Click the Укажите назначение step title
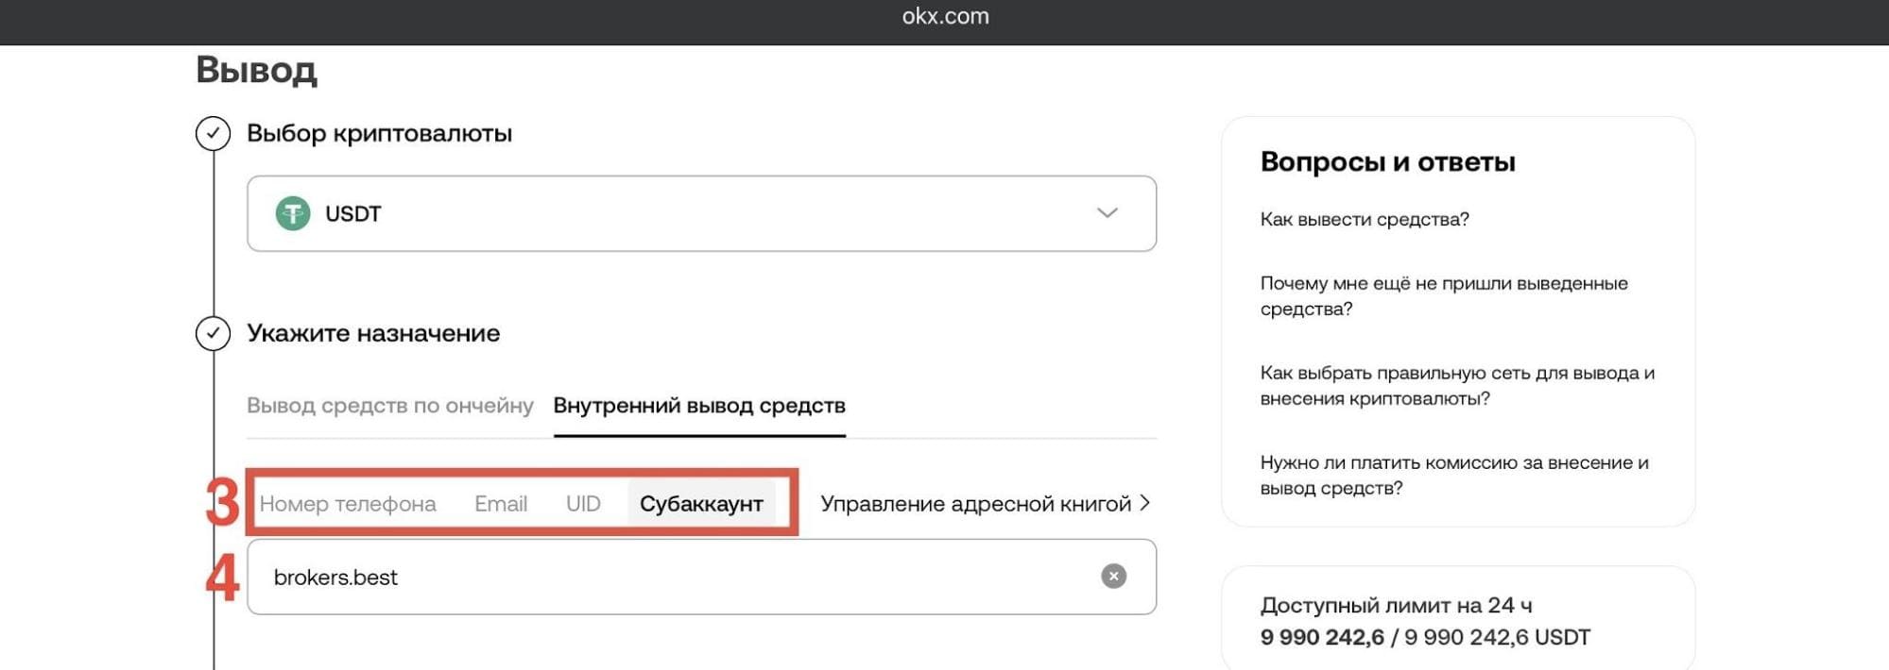1889x670 pixels. (373, 333)
